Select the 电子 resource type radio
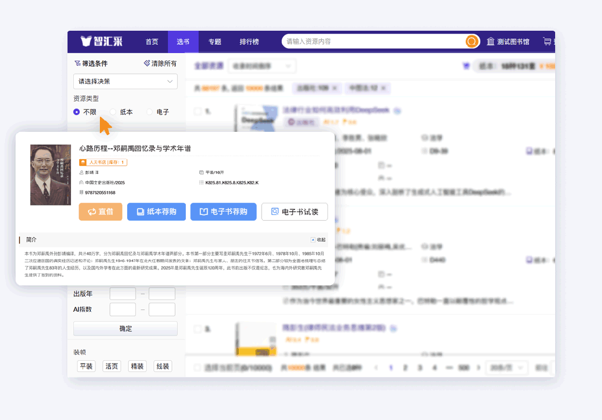Image resolution: width=602 pixels, height=420 pixels. pos(150,112)
